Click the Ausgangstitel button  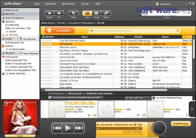[60, 31]
